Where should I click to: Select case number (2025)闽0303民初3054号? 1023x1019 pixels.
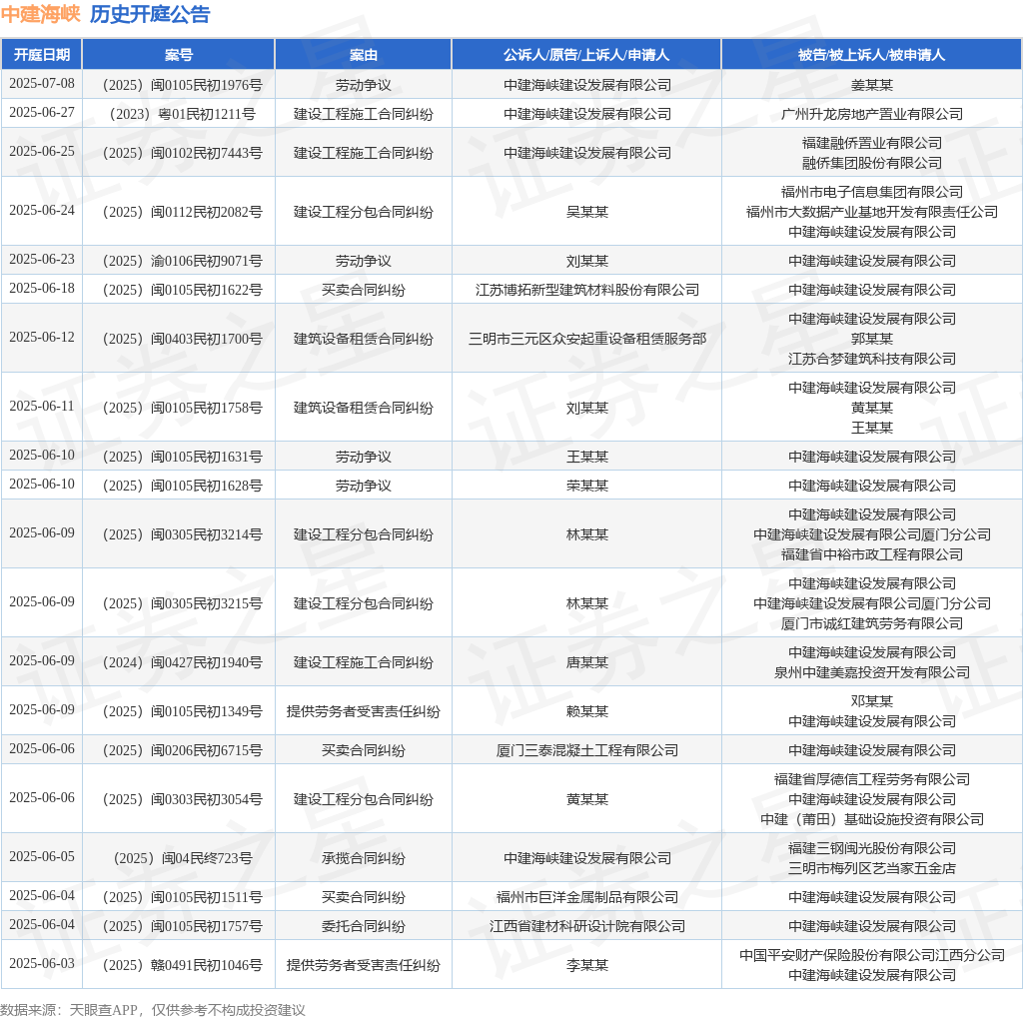182,799
